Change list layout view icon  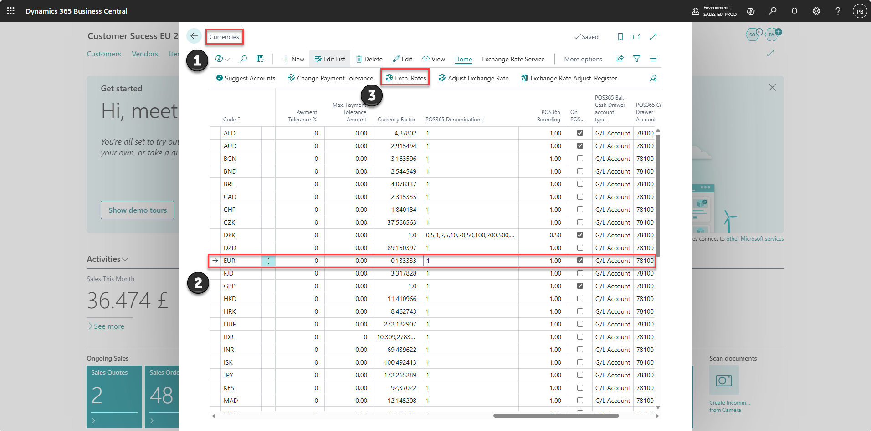pos(653,59)
